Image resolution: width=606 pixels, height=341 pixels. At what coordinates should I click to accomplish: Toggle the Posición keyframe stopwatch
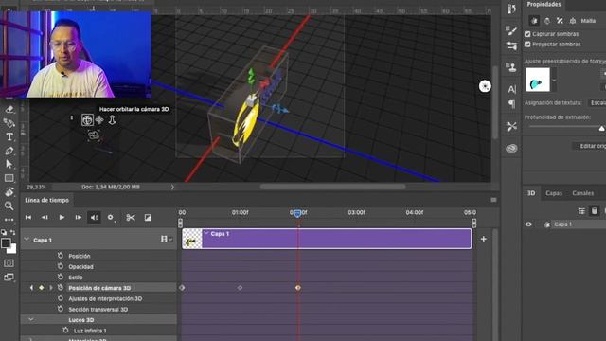[x=61, y=256]
